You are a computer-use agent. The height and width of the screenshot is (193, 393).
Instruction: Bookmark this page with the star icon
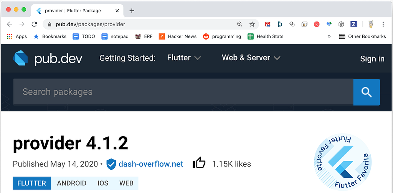[x=252, y=24]
